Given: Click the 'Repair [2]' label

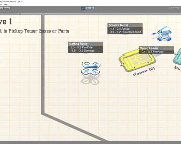Looking at the screenshot, I should 144,72.
